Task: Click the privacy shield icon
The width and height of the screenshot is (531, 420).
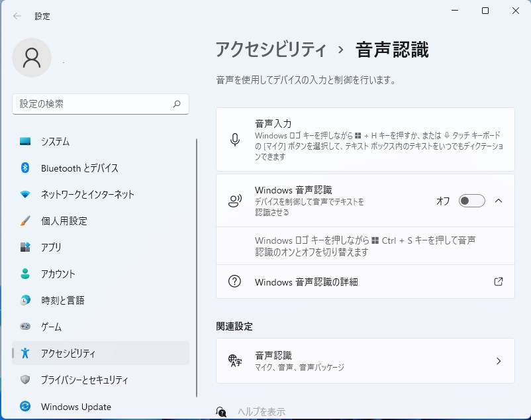Action: [x=25, y=380]
